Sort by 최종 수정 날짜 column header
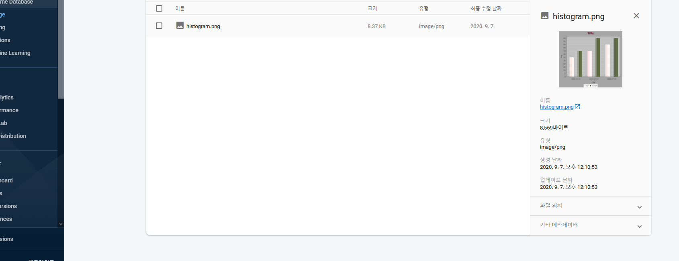Viewport: 679px width, 261px height. pyautogui.click(x=486, y=8)
